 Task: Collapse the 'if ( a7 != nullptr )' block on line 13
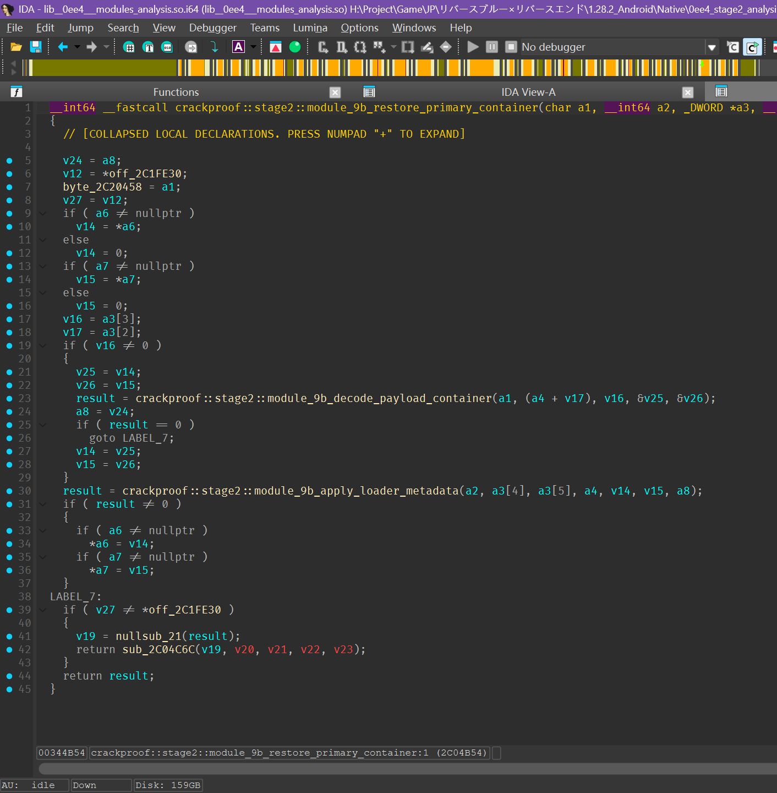pos(42,267)
